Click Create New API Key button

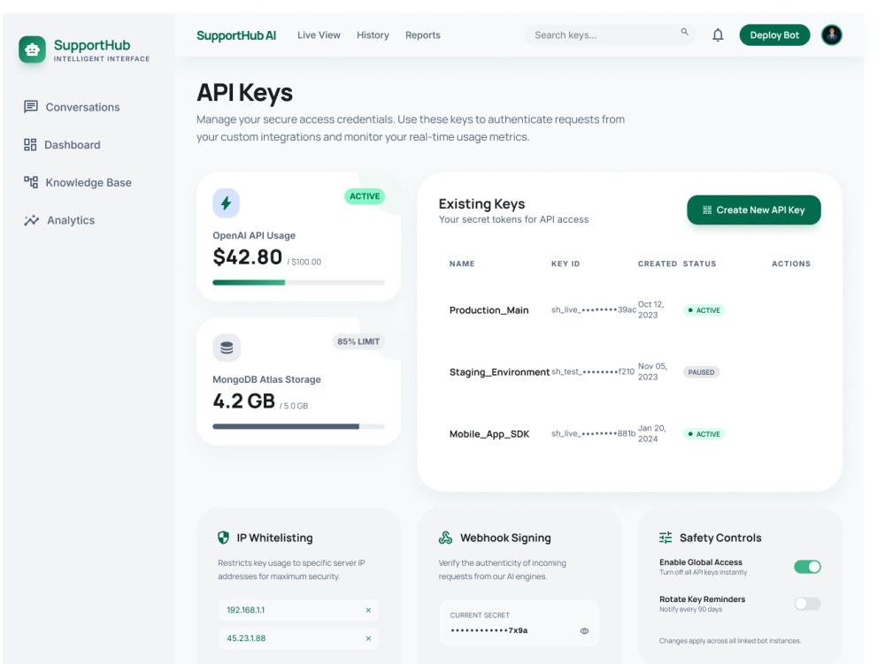pyautogui.click(x=753, y=210)
